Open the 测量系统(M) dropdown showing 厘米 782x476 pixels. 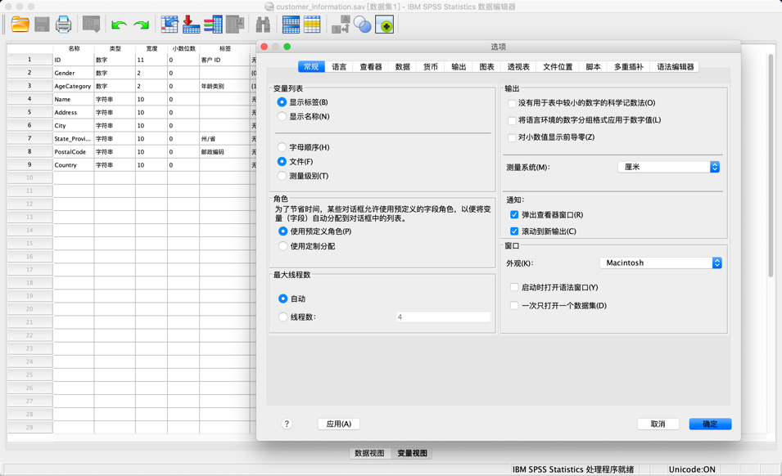[668, 167]
